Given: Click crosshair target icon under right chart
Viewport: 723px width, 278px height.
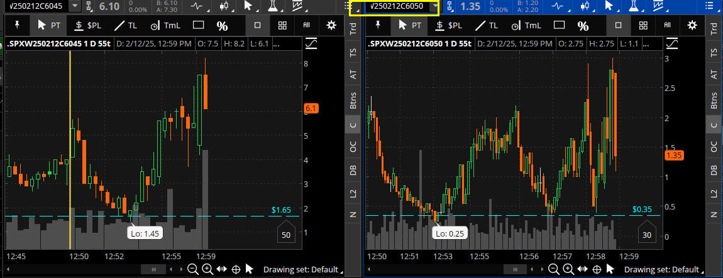Looking at the screenshot, I should coord(597,270).
